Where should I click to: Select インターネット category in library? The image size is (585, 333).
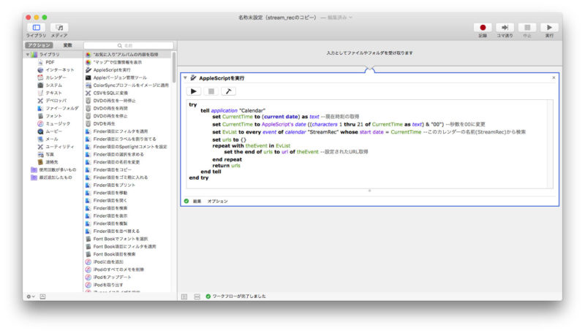point(56,70)
